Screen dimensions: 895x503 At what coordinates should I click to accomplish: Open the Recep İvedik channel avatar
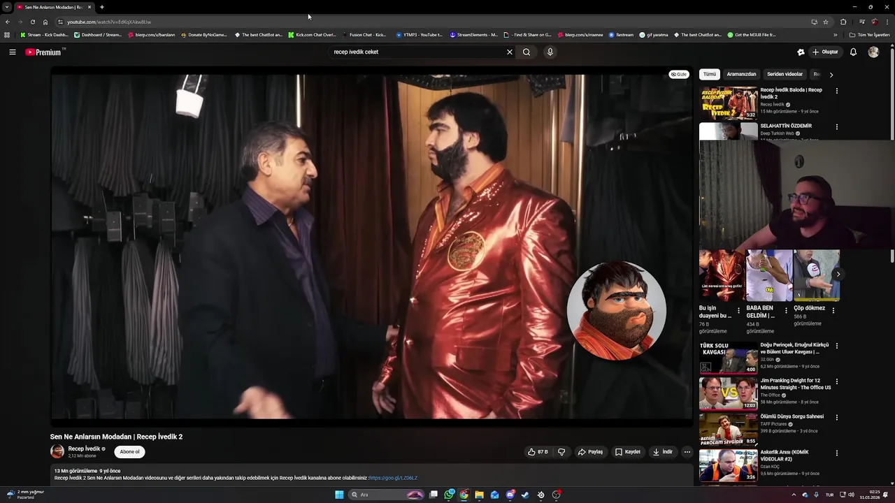click(x=57, y=452)
